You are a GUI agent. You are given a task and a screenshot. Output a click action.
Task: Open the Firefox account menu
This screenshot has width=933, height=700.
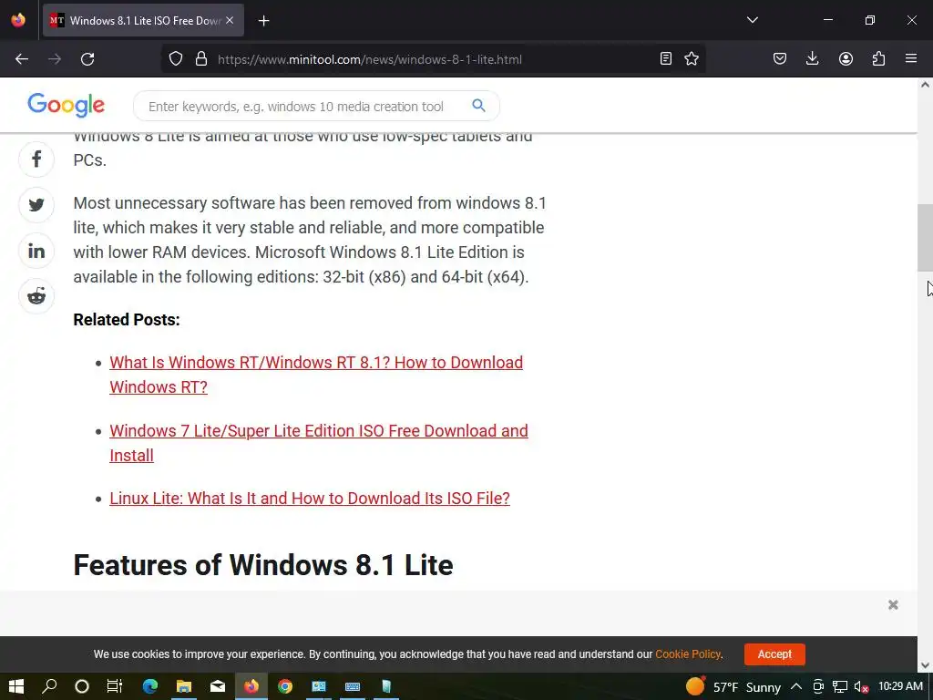tap(846, 59)
